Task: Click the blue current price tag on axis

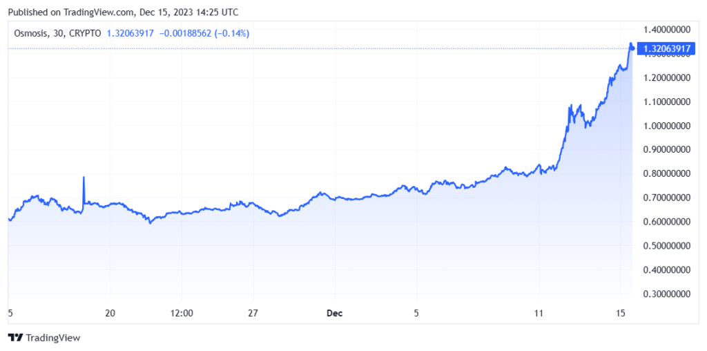Action: click(x=668, y=48)
